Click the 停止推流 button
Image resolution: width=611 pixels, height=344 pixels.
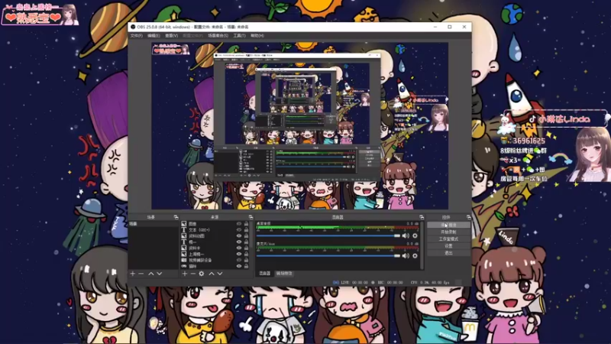(448, 225)
